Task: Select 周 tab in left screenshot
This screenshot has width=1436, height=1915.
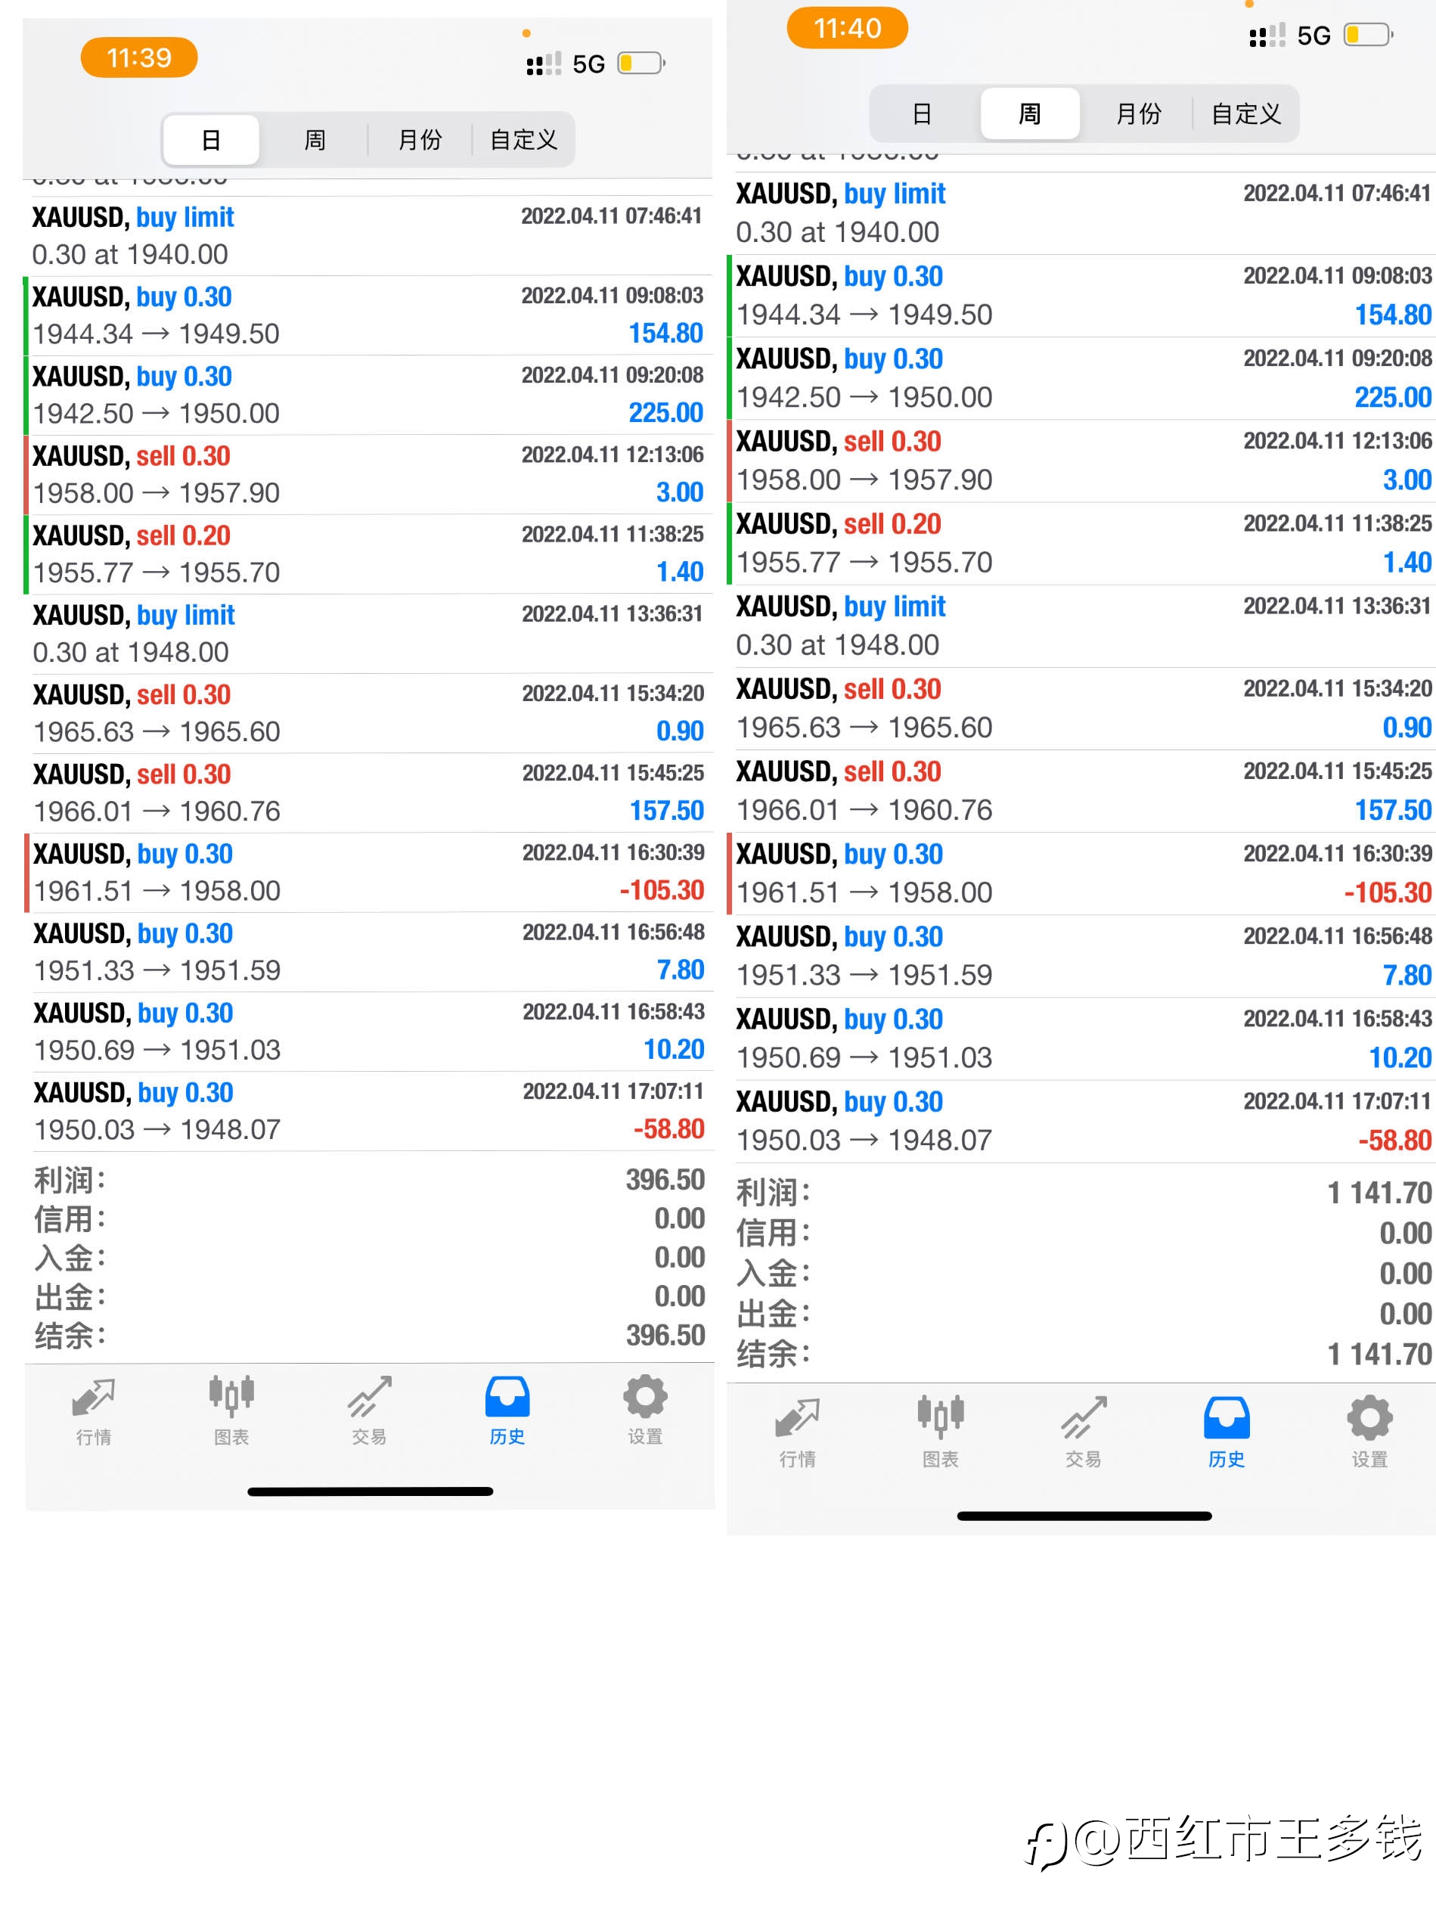Action: tap(315, 139)
